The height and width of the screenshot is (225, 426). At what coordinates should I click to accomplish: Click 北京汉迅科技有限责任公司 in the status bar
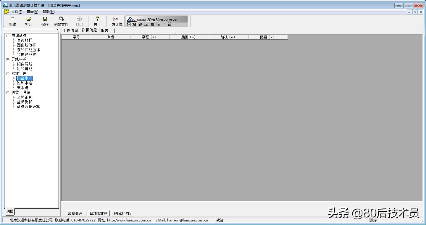31,220
